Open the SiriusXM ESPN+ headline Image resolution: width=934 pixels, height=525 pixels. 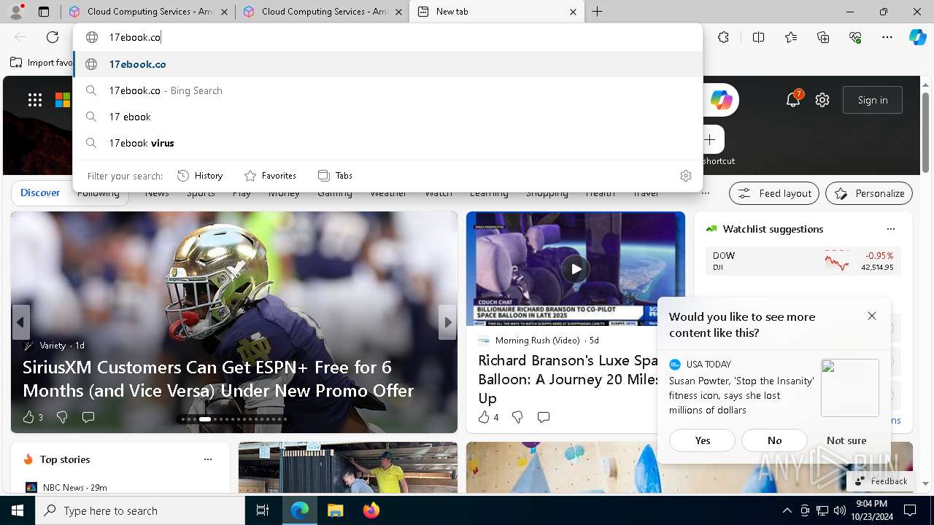click(218, 378)
